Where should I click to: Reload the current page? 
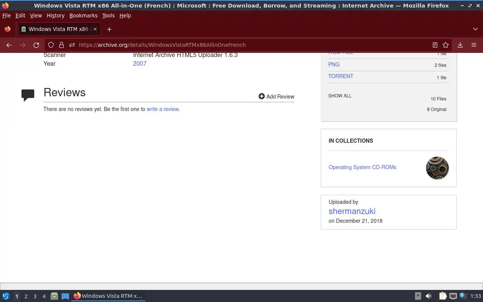pyautogui.click(x=36, y=45)
